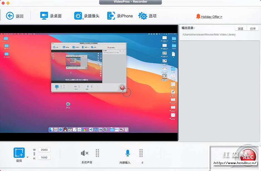Select 录桌面 desktop recording mode
The height and width of the screenshot is (171, 261).
click(x=51, y=16)
